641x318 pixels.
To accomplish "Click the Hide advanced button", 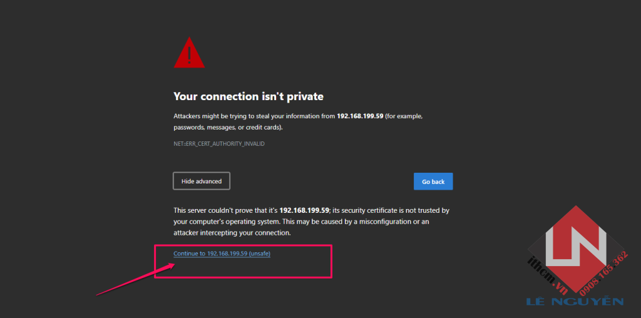I will [202, 181].
